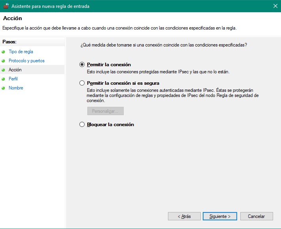The image size is (281, 229).
Task: Click the green bullet beside Protocolo y puertos
Action: (4, 61)
